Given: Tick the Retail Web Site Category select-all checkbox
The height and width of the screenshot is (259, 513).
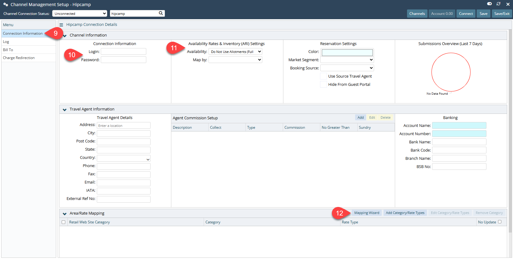Looking at the screenshot, I should (x=64, y=222).
